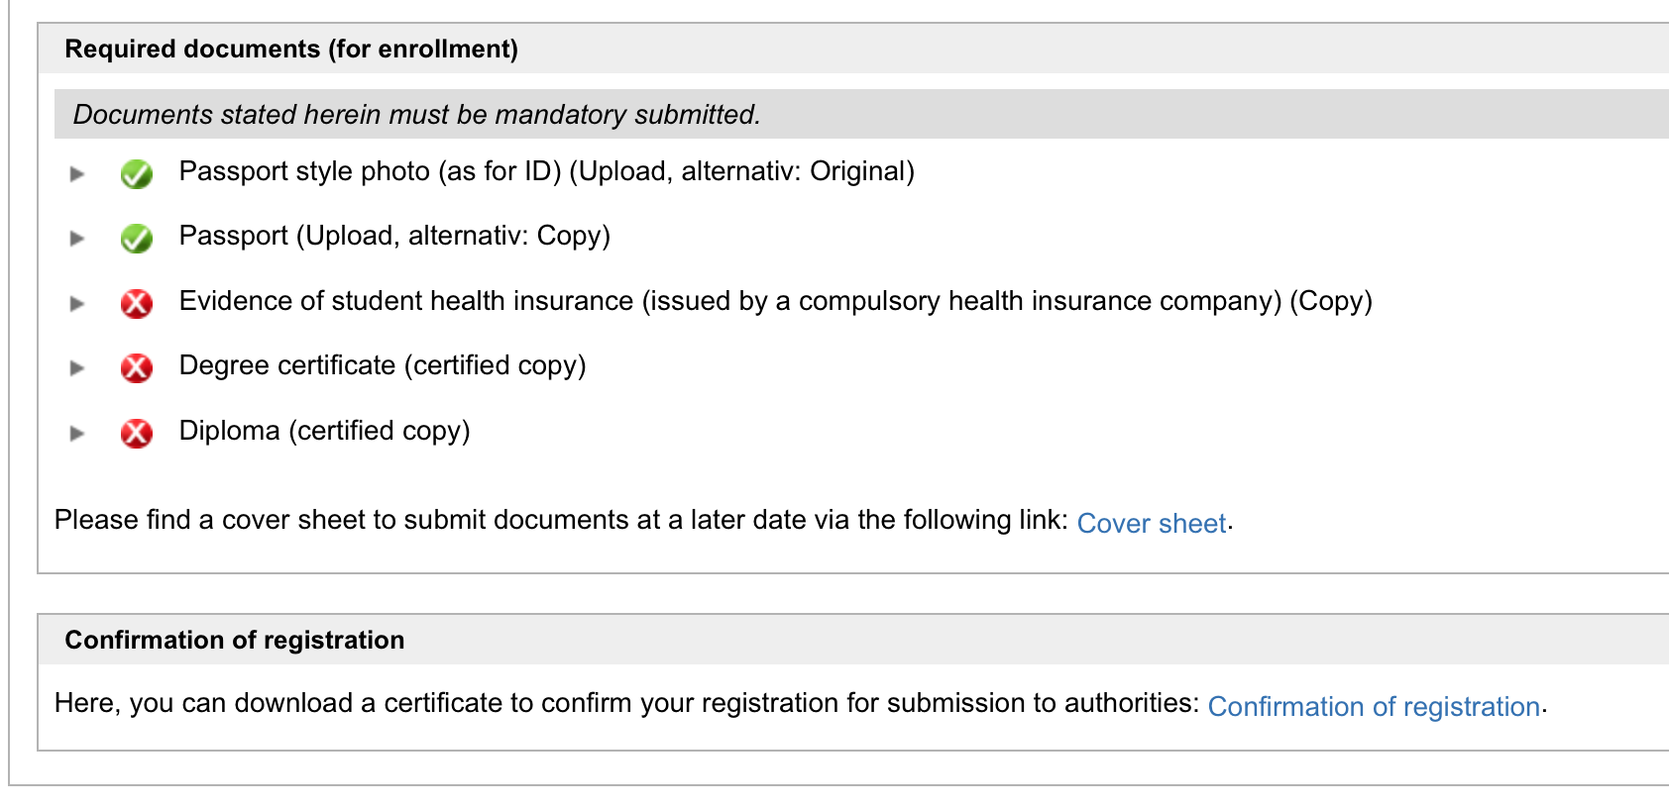Screen dimensions: 1669x808
Task: Expand the Passport style photo row
Action: coord(77,174)
